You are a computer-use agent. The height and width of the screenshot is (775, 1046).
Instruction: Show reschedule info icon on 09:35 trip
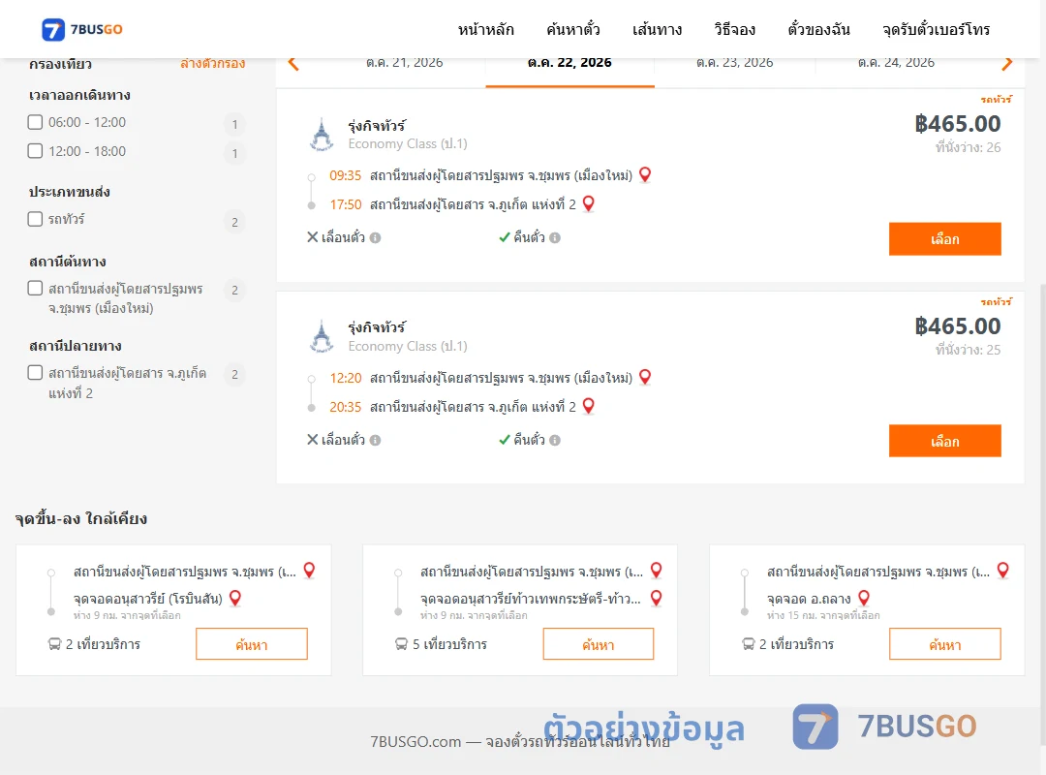click(x=376, y=237)
